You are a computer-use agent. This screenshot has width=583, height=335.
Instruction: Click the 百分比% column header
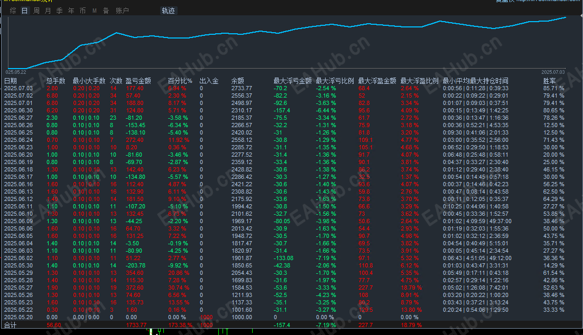coord(180,81)
